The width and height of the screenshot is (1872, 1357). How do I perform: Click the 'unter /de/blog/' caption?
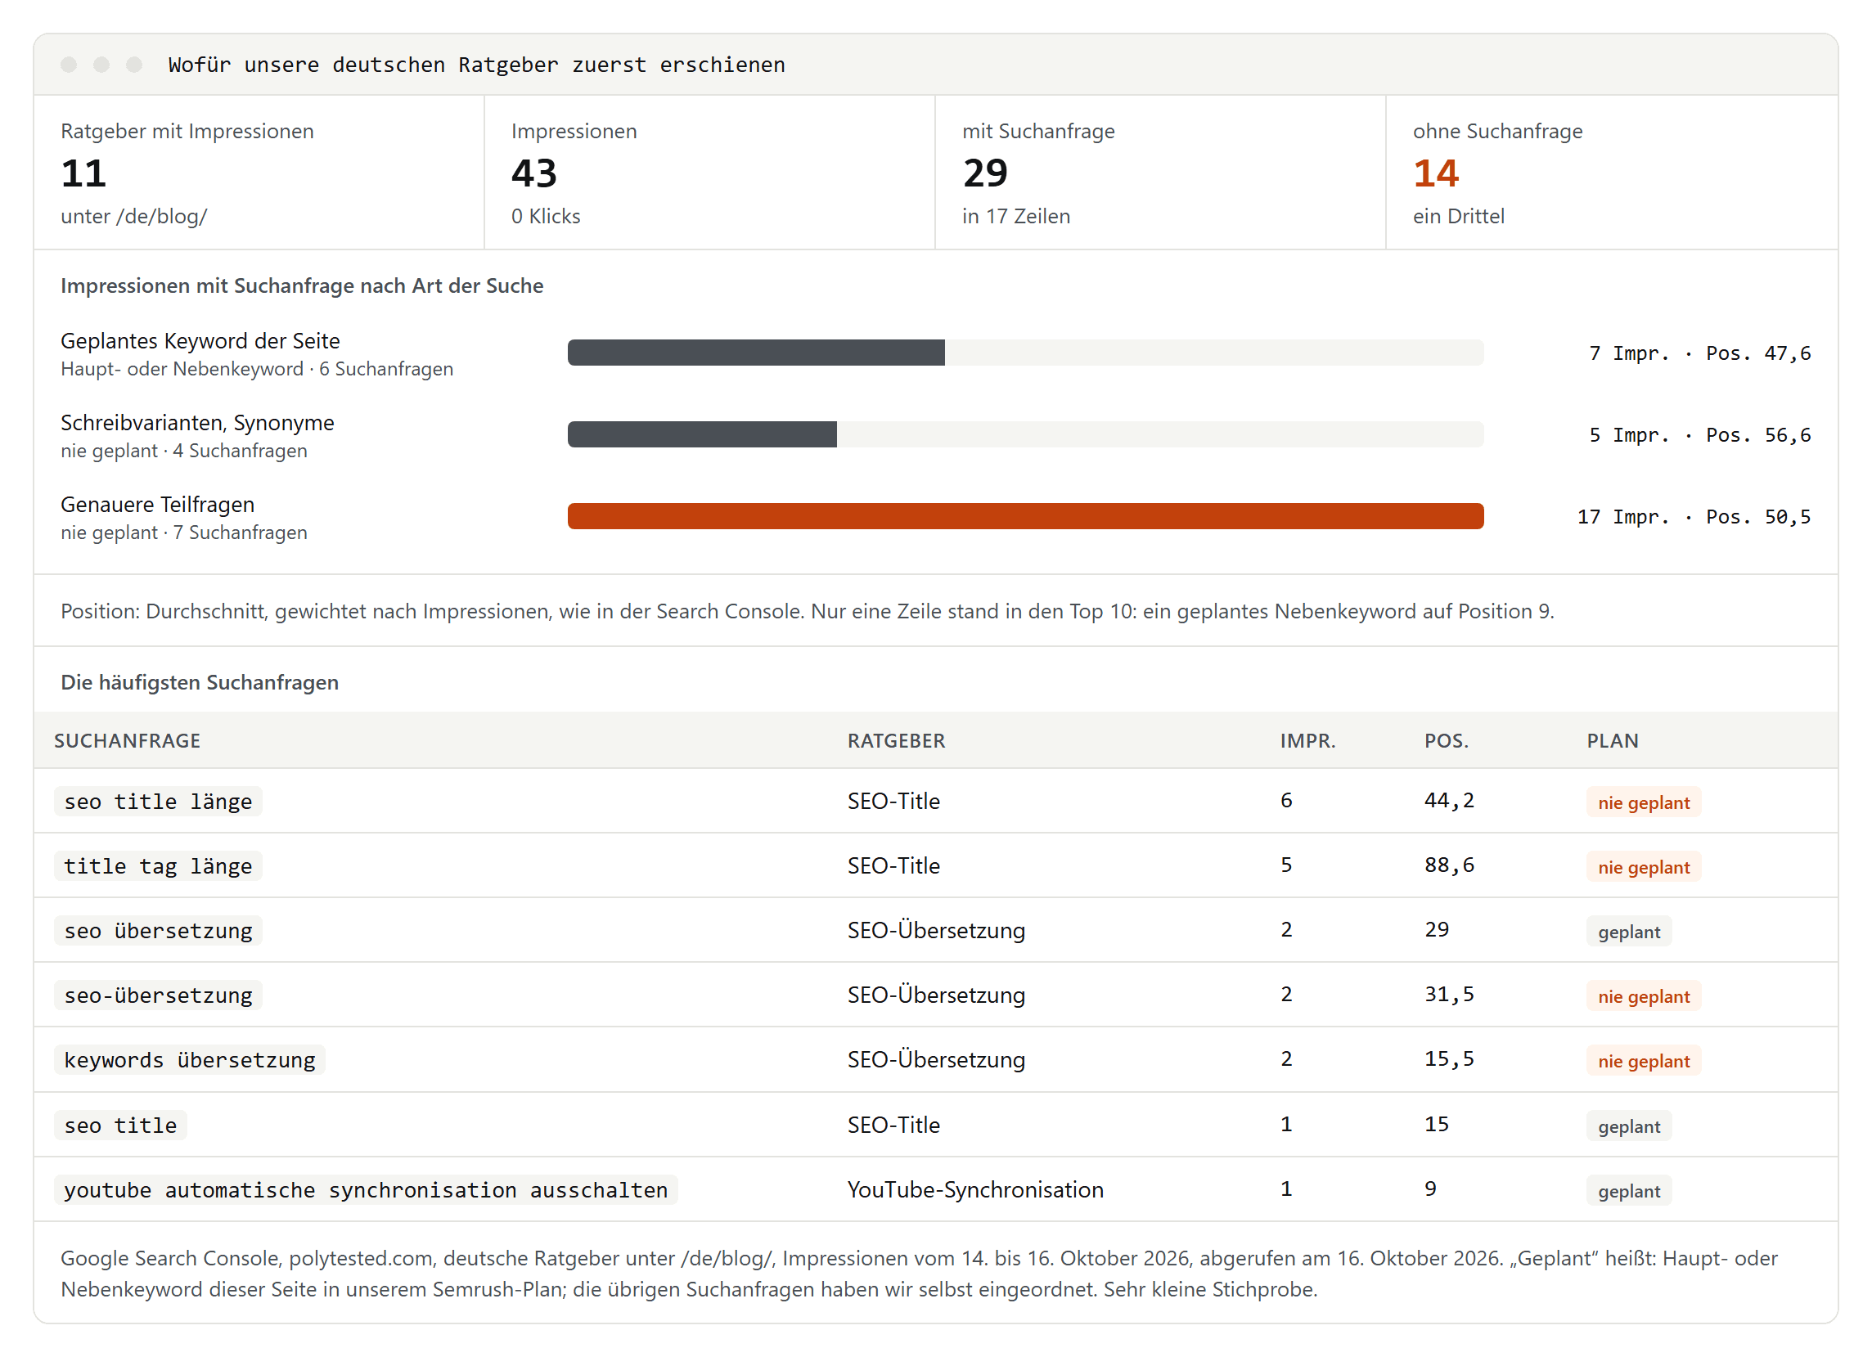click(133, 216)
